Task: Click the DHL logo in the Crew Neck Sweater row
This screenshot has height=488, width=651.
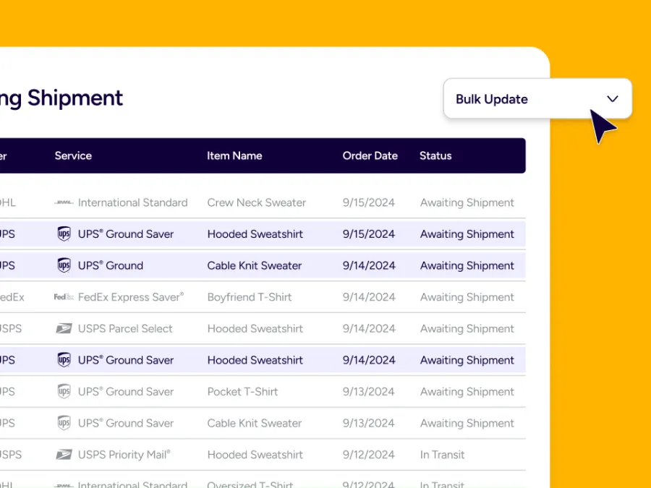Action: click(64, 203)
